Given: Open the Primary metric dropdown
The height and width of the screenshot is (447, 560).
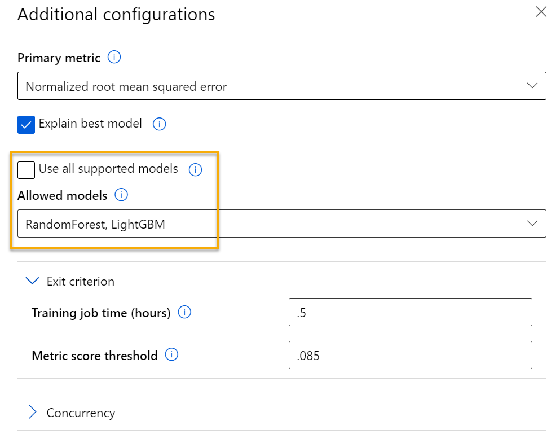Looking at the screenshot, I should coord(282,86).
